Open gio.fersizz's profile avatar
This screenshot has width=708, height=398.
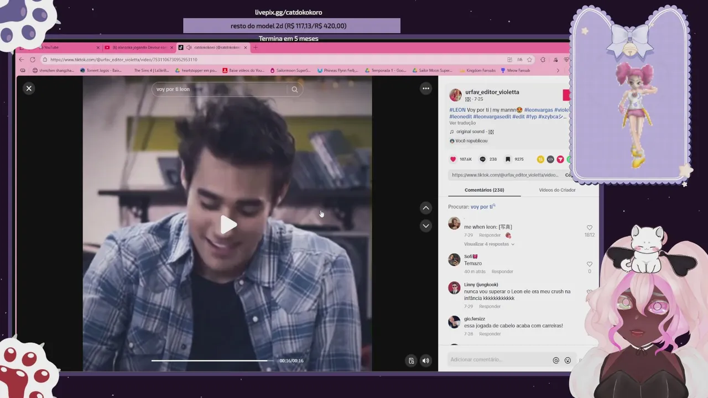[454, 322]
